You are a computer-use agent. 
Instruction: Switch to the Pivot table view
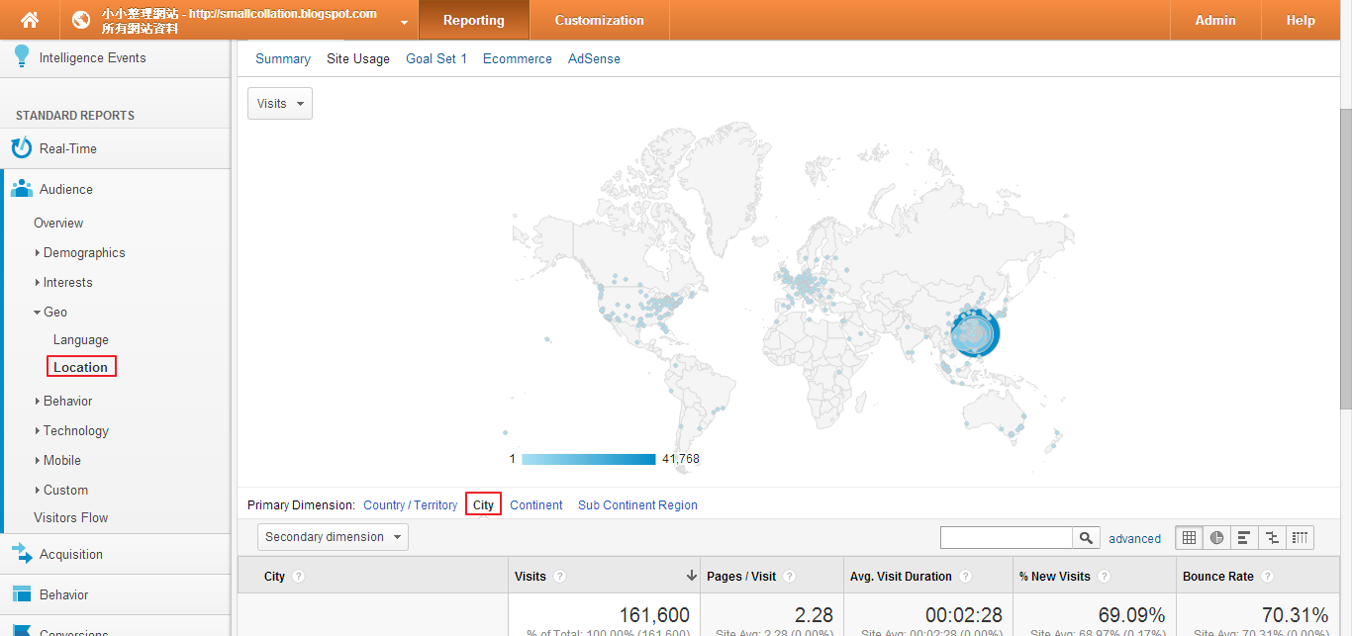(x=1300, y=537)
